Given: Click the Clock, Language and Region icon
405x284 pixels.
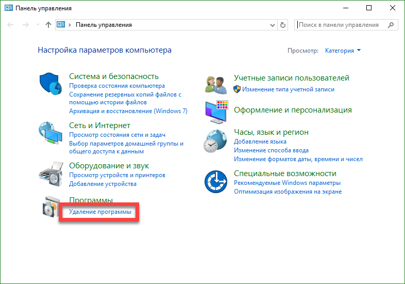Looking at the screenshot, I should (x=215, y=140).
